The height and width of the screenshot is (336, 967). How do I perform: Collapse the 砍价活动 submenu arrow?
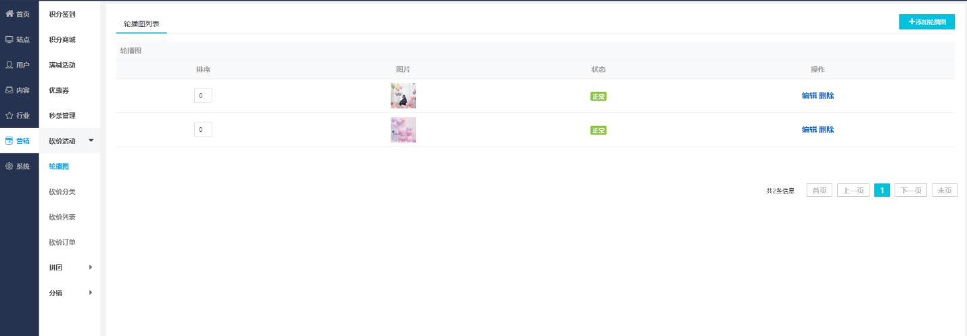point(91,141)
